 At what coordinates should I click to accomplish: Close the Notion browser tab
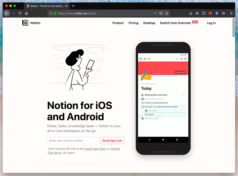[66, 6]
